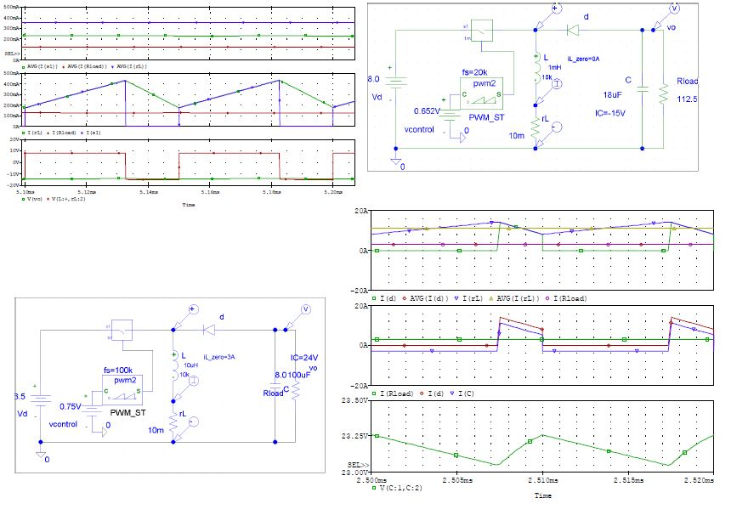The image size is (737, 515).
Task: Select the 18uF capacitor C symbol
Action: pos(643,88)
